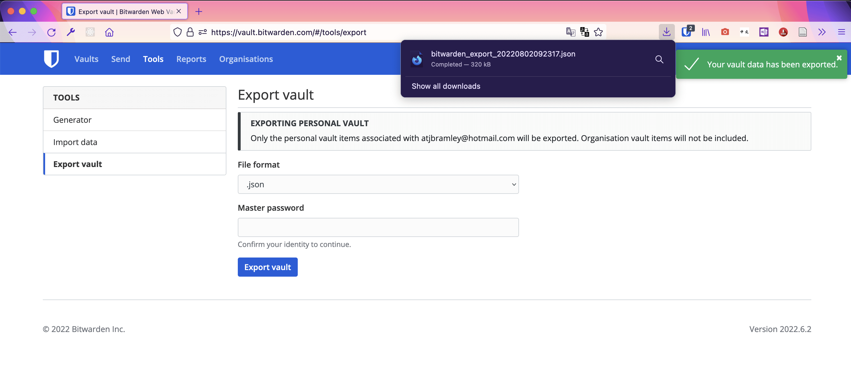Click the browser refresh icon
Viewport: 851px width, 372px height.
(x=52, y=33)
